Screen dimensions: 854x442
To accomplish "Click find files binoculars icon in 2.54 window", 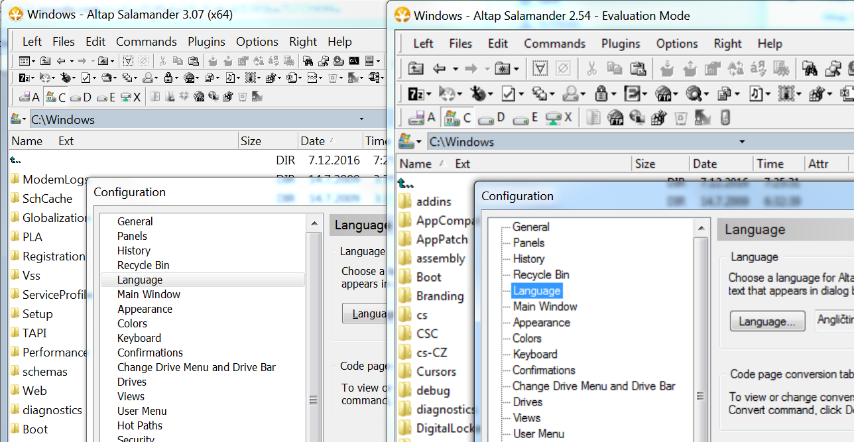I will click(x=810, y=68).
